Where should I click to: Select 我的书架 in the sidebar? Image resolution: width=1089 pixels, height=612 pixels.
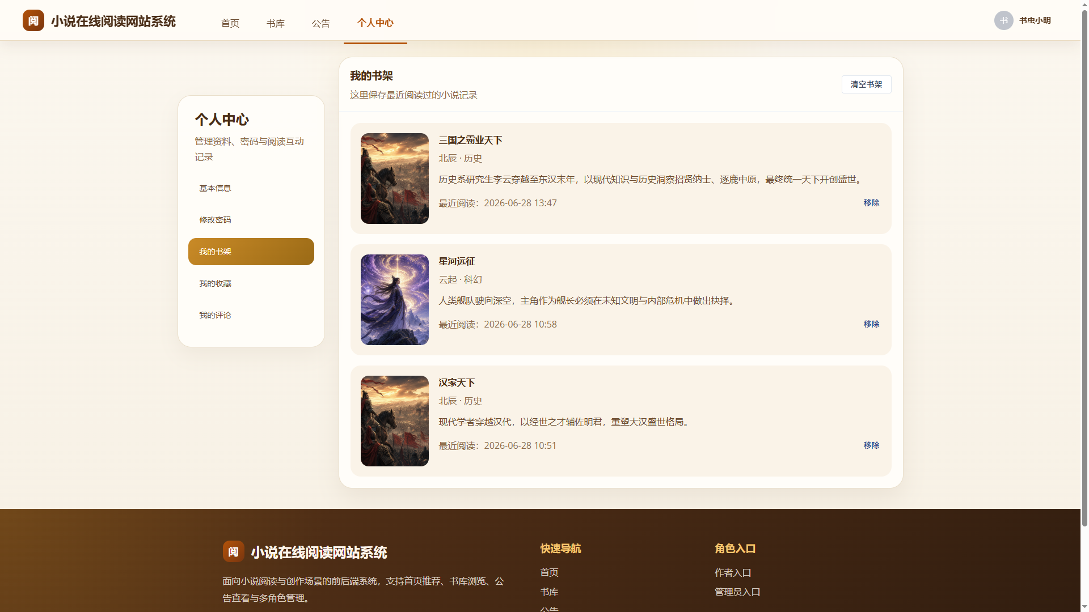click(x=251, y=252)
